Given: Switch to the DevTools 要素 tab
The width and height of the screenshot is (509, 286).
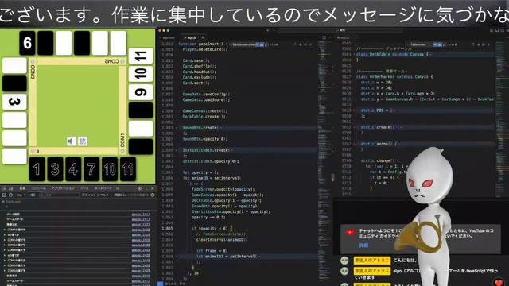Looking at the screenshot, I should pyautogui.click(x=22, y=188).
